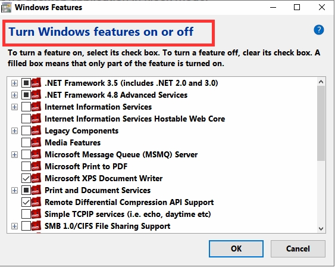Click the folder icon beside MSMQ Server
This screenshot has width=335, height=267.
pyautogui.click(x=36, y=154)
